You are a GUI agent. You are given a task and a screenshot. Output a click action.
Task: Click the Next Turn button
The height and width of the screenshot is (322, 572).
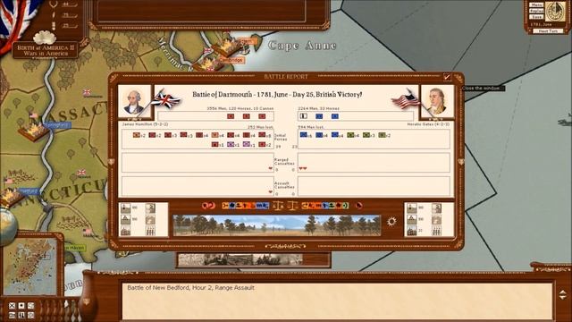548,31
